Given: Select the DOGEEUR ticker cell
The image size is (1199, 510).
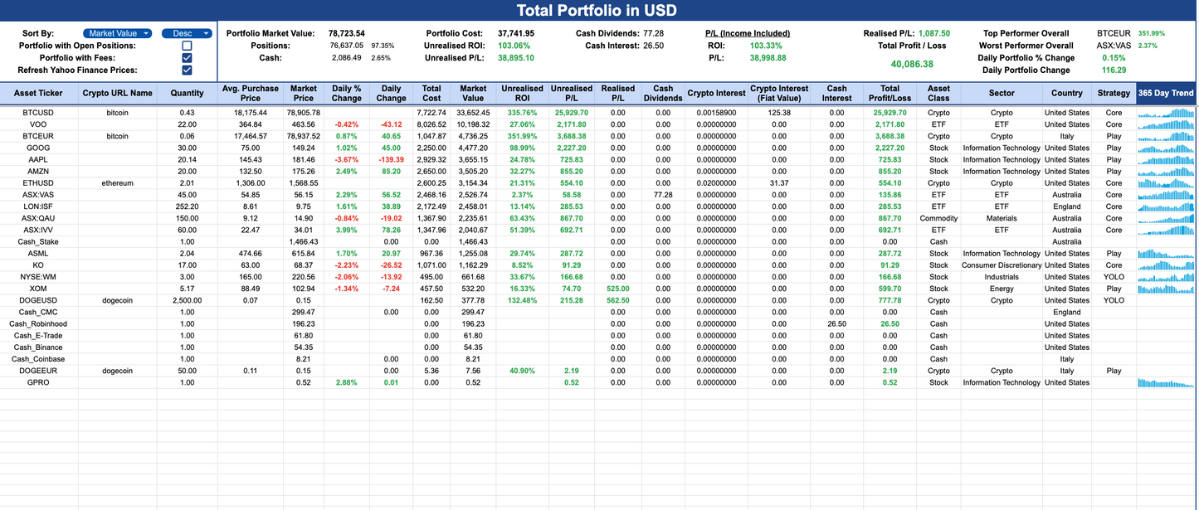Looking at the screenshot, I should 38,371.
